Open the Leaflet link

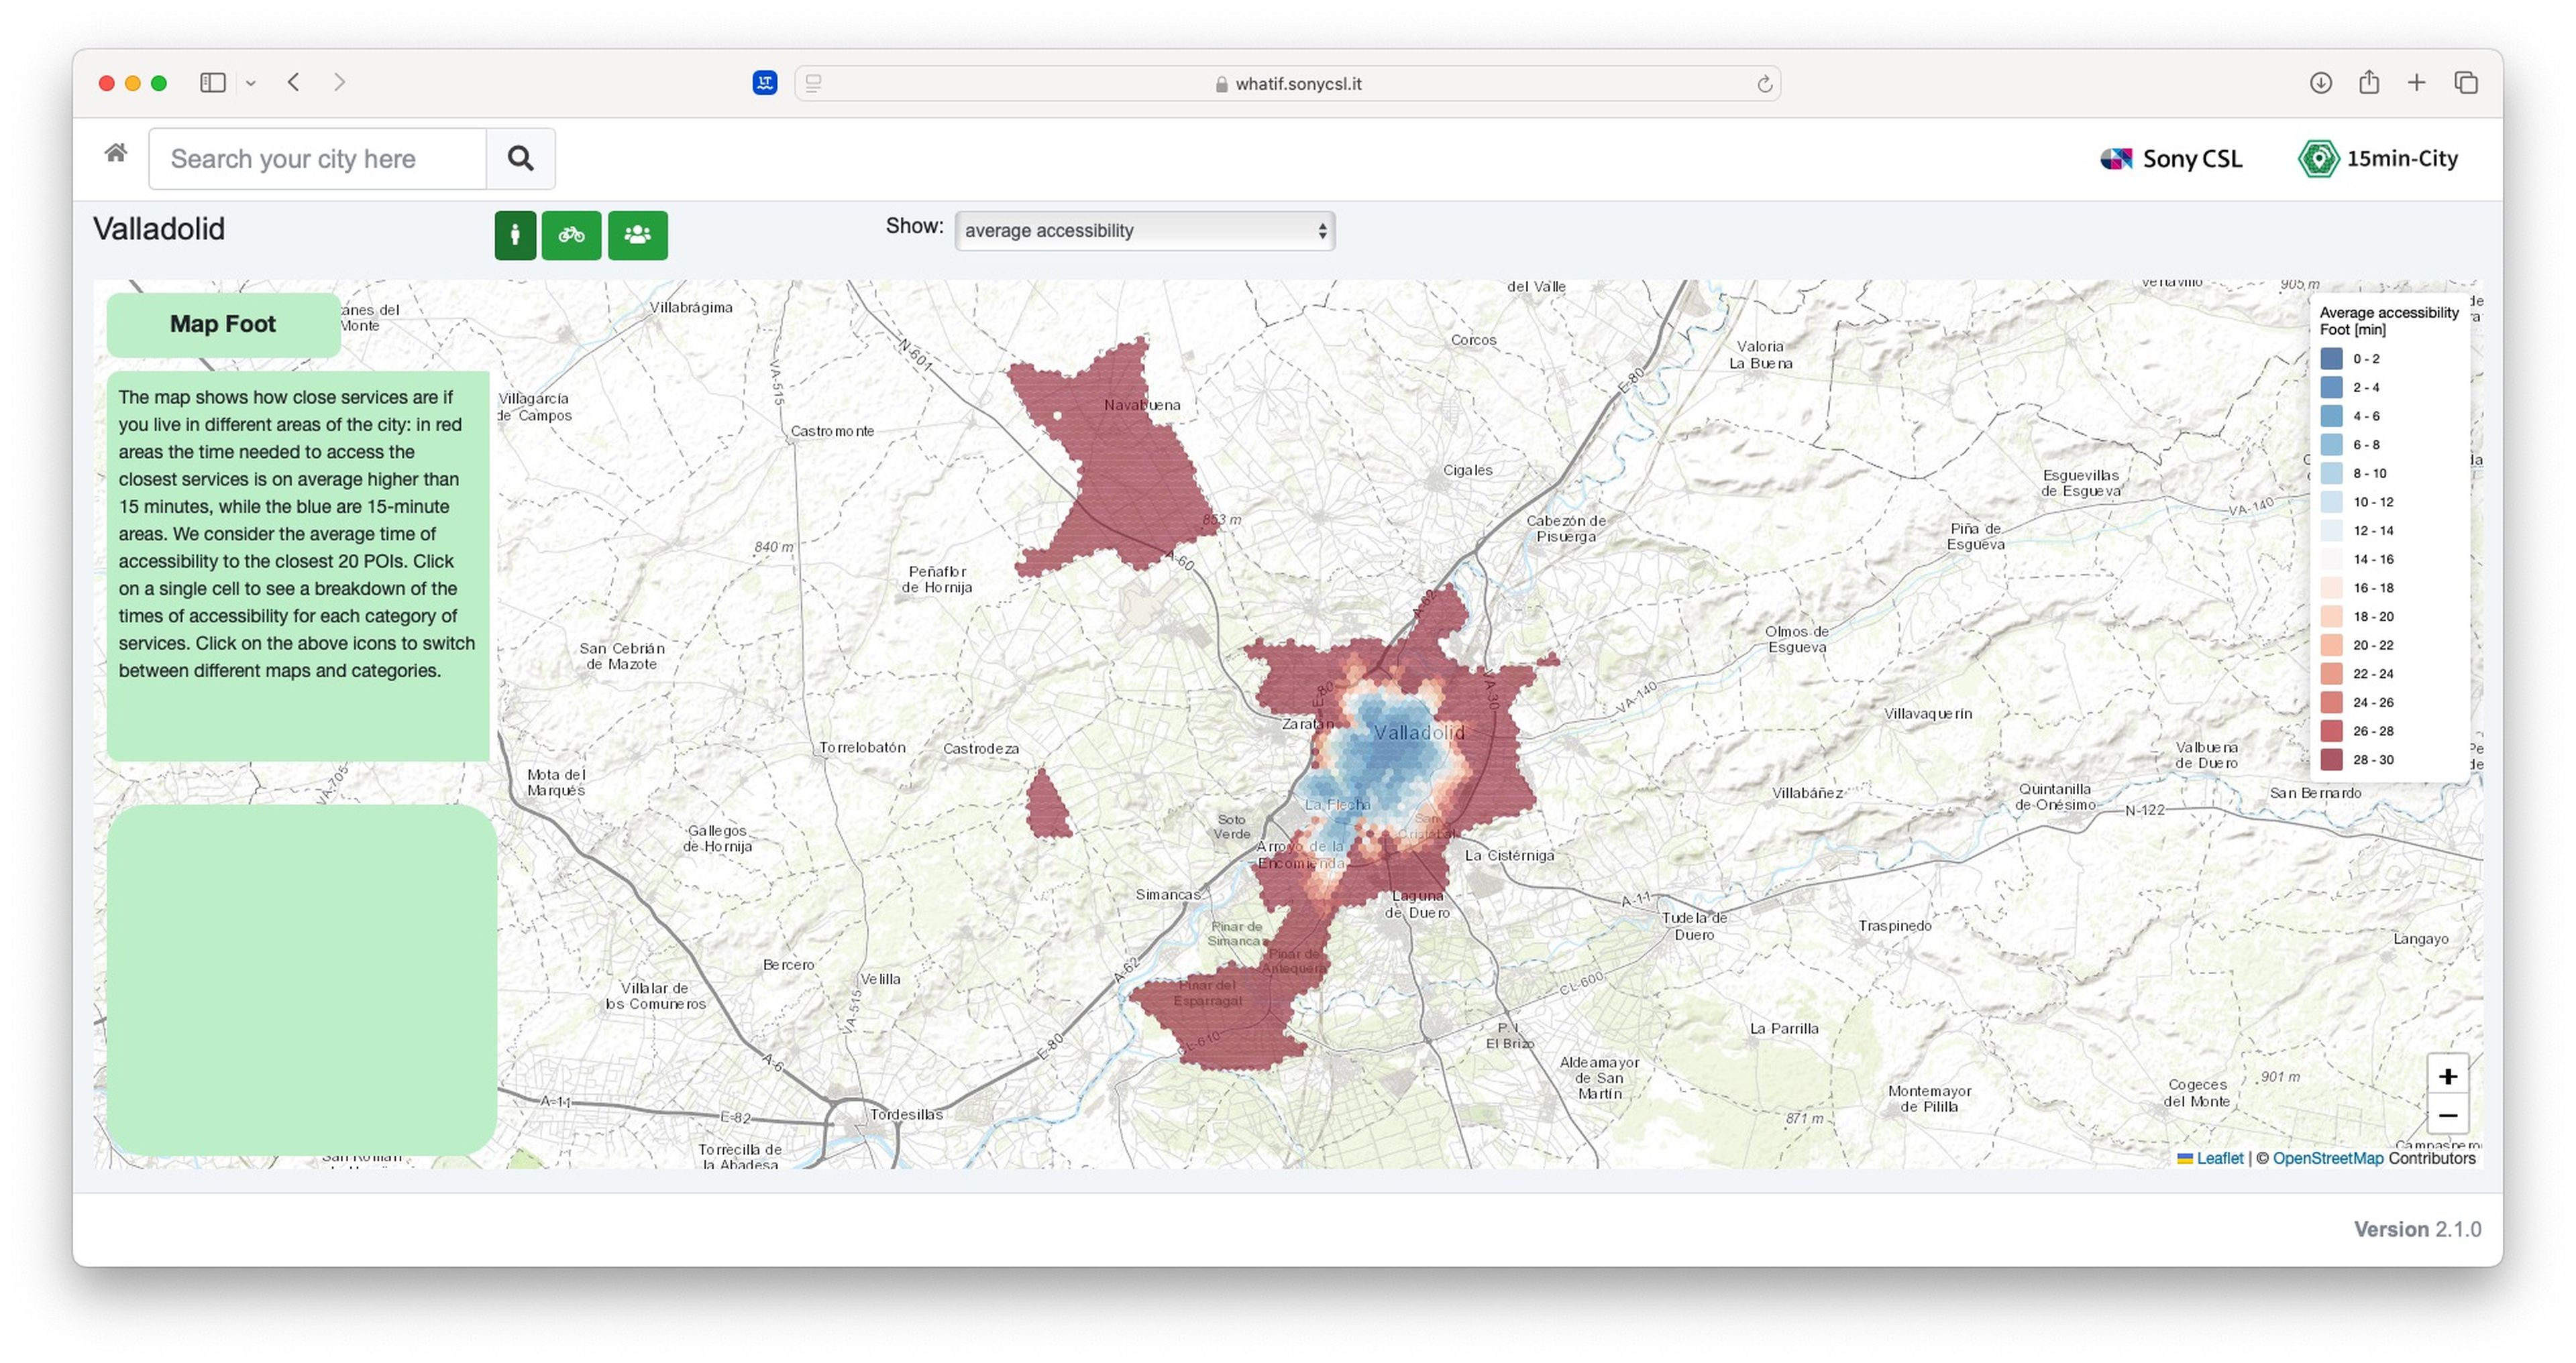coord(2219,1158)
